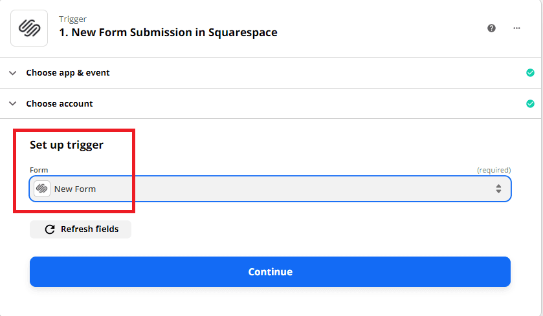Click the Form field label
The width and height of the screenshot is (543, 316).
(39, 170)
